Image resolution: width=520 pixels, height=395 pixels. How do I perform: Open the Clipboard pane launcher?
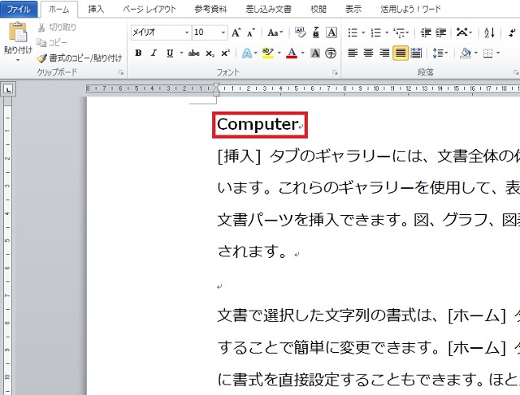[121, 72]
